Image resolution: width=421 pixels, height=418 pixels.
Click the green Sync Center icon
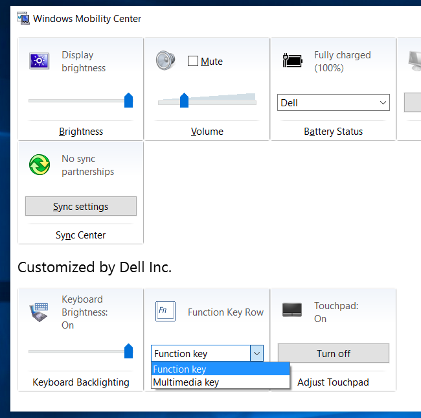click(40, 165)
